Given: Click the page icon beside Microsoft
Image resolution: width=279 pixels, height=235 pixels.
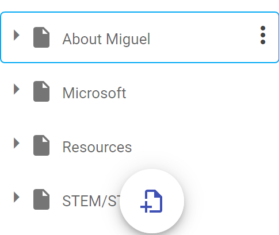Looking at the screenshot, I should tap(41, 91).
